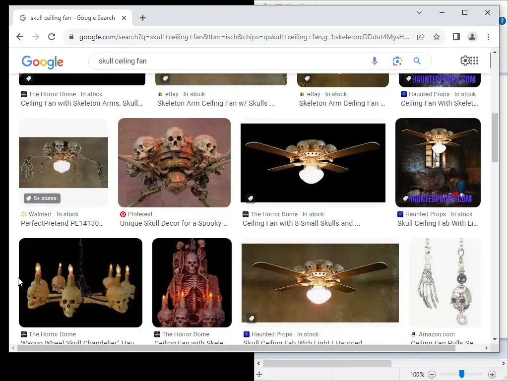This screenshot has width=508, height=381.
Task: Open the red skeleton candle tower image
Action: (x=192, y=282)
